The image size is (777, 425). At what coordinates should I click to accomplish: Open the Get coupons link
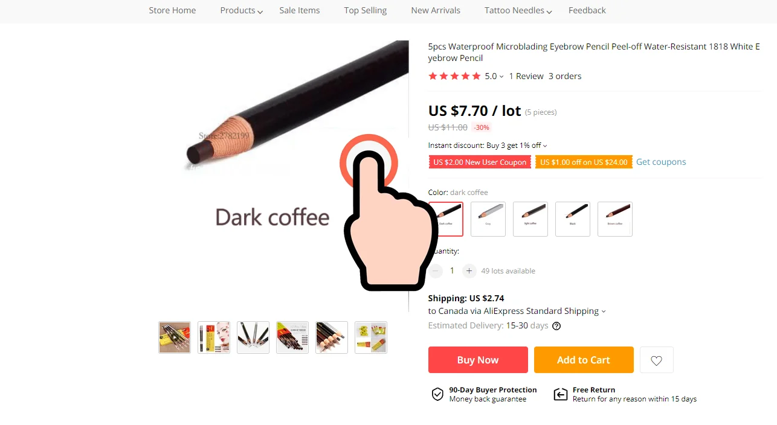[661, 162]
